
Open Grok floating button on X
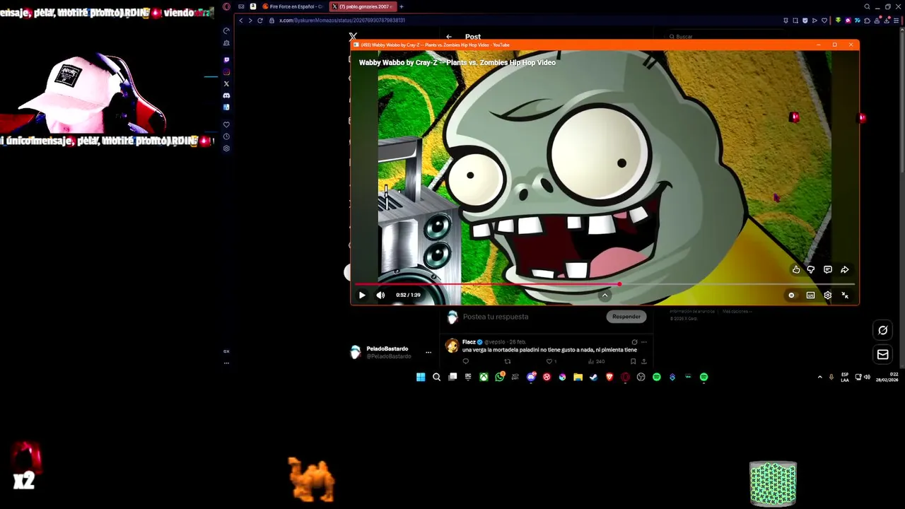pyautogui.click(x=883, y=330)
